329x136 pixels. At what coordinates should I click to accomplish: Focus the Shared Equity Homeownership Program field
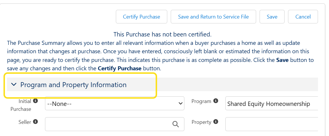[x=272, y=104]
